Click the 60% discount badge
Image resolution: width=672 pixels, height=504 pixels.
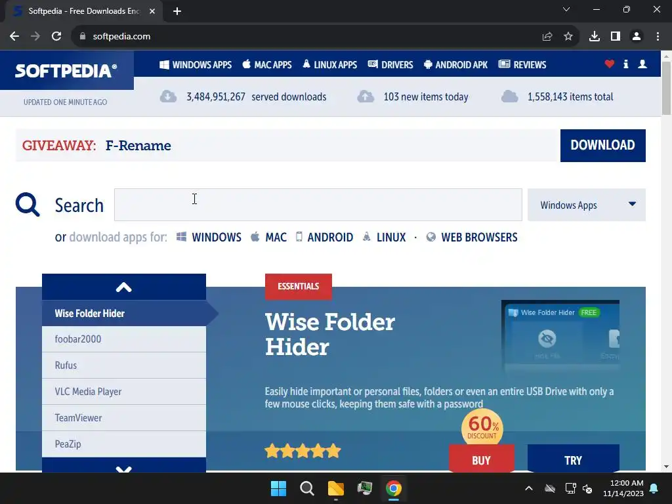pyautogui.click(x=482, y=428)
